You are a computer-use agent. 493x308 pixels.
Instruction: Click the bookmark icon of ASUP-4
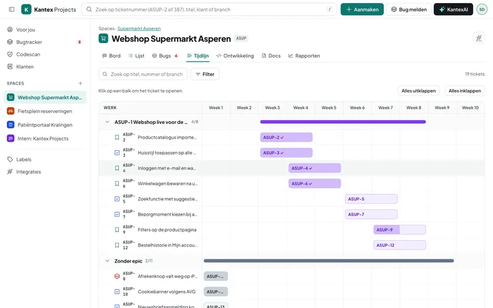(117, 168)
